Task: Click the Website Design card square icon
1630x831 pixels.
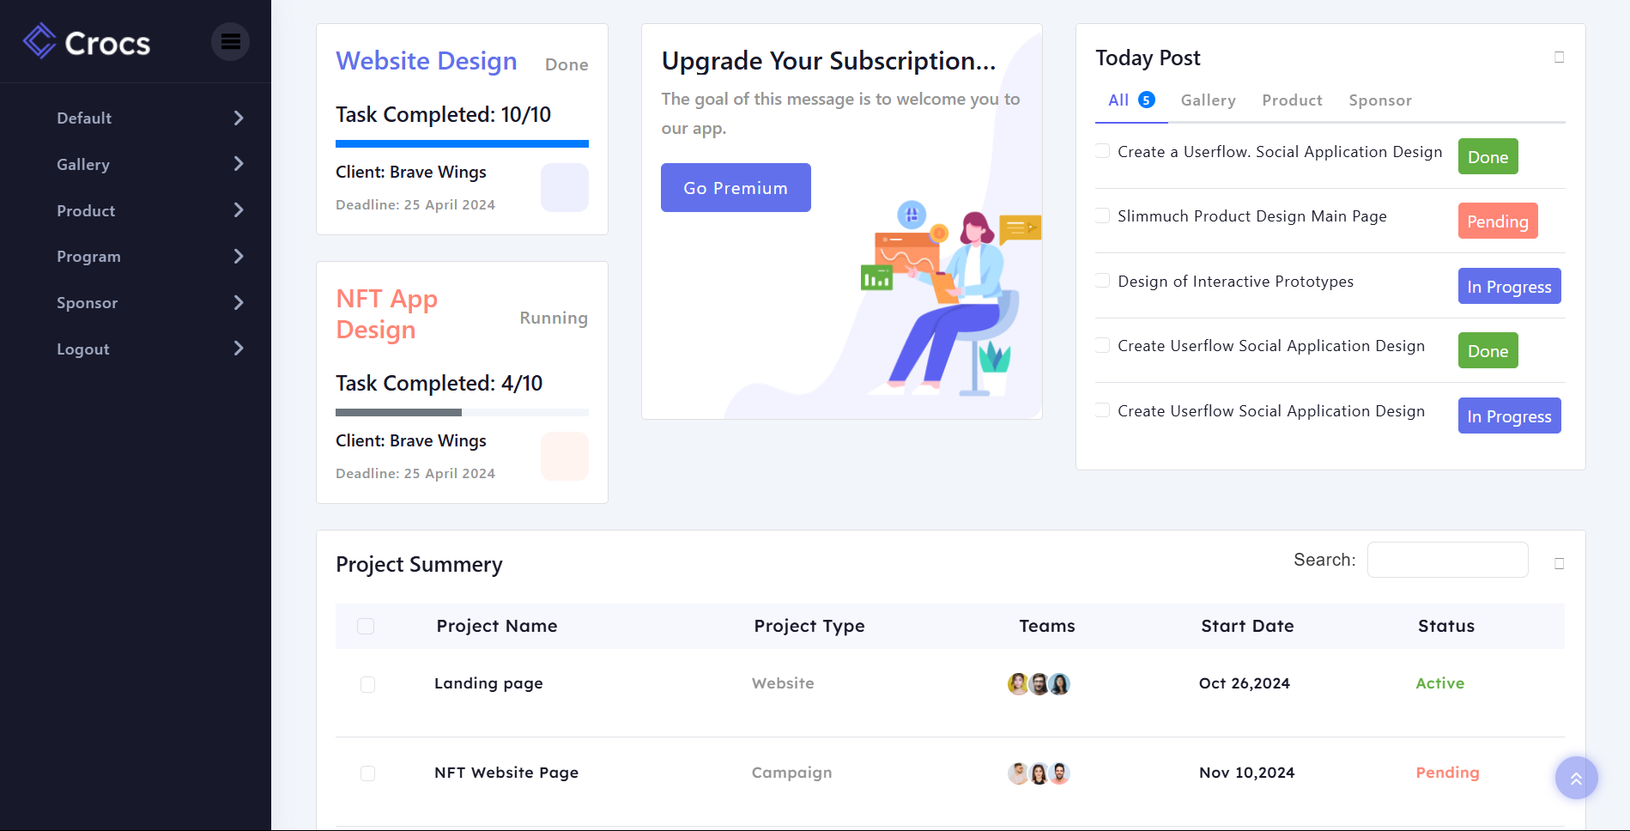Action: pyautogui.click(x=564, y=187)
